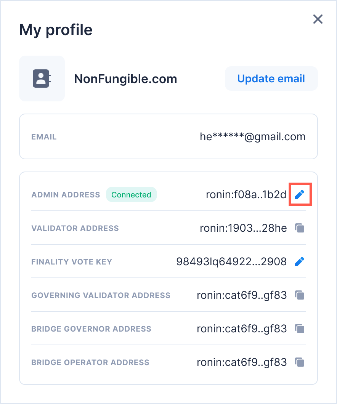
Task: Copy the governing validator address
Action: pyautogui.click(x=300, y=295)
